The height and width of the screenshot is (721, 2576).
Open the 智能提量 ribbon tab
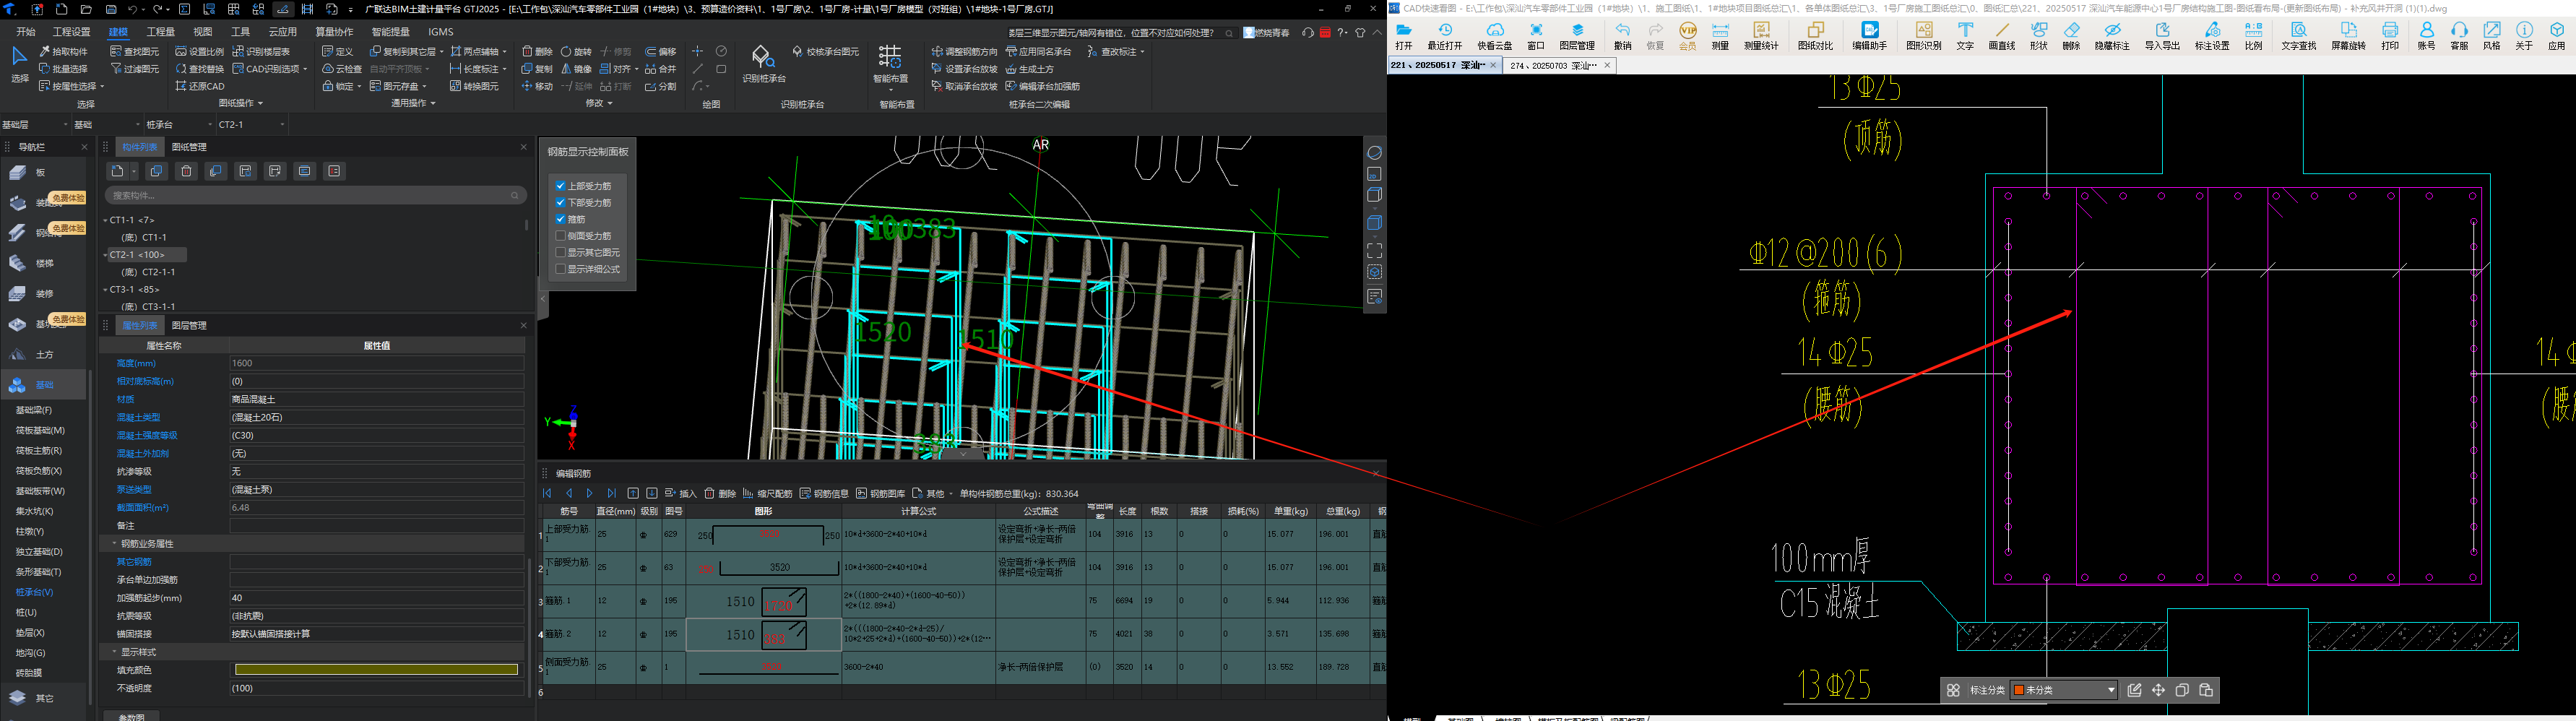391,32
